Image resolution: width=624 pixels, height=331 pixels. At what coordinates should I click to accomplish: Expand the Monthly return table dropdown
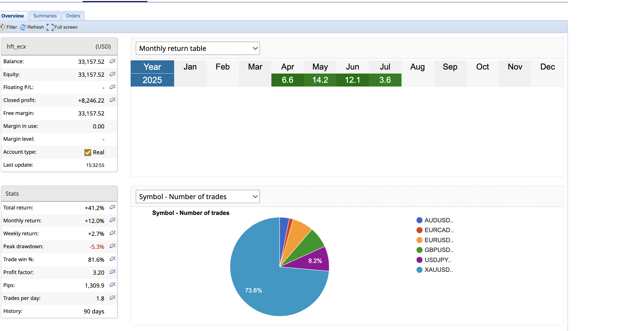pos(198,48)
